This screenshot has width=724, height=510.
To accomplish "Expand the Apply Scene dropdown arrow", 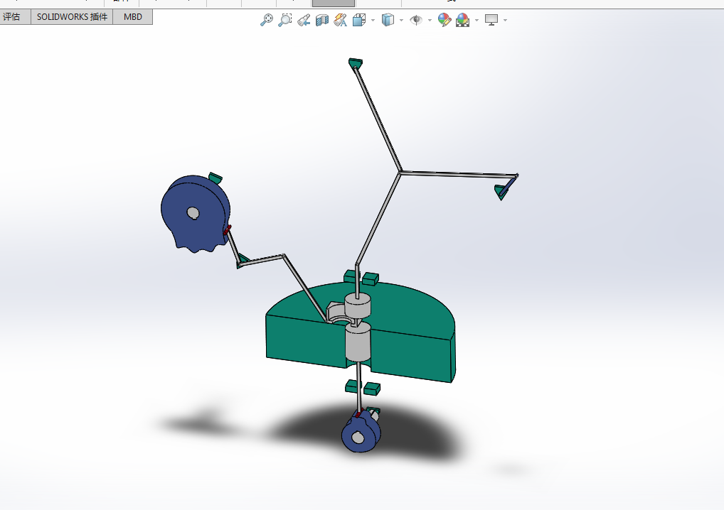I will coord(477,21).
